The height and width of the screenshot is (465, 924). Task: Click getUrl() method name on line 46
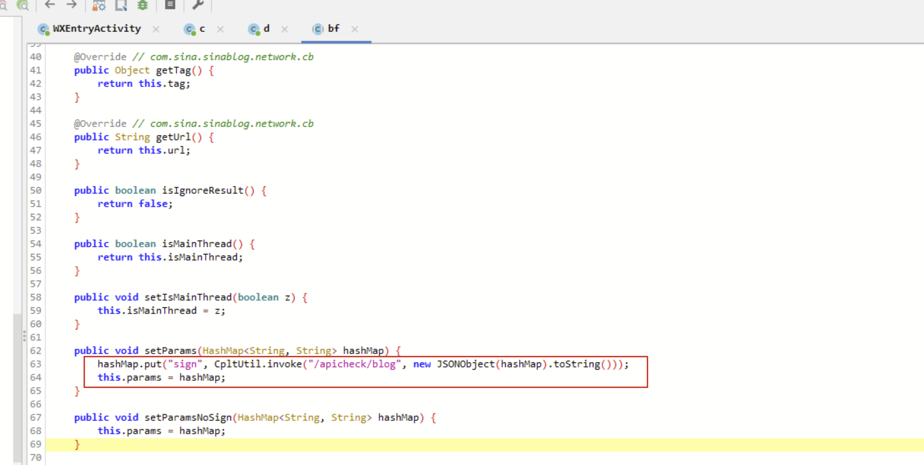(x=173, y=137)
